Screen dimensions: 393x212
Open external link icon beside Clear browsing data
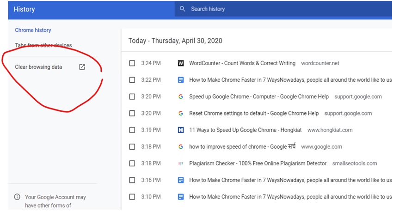(82, 67)
